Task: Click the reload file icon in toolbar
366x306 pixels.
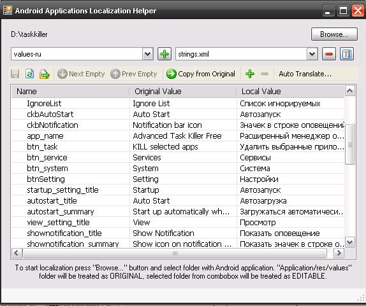Action: (x=29, y=74)
